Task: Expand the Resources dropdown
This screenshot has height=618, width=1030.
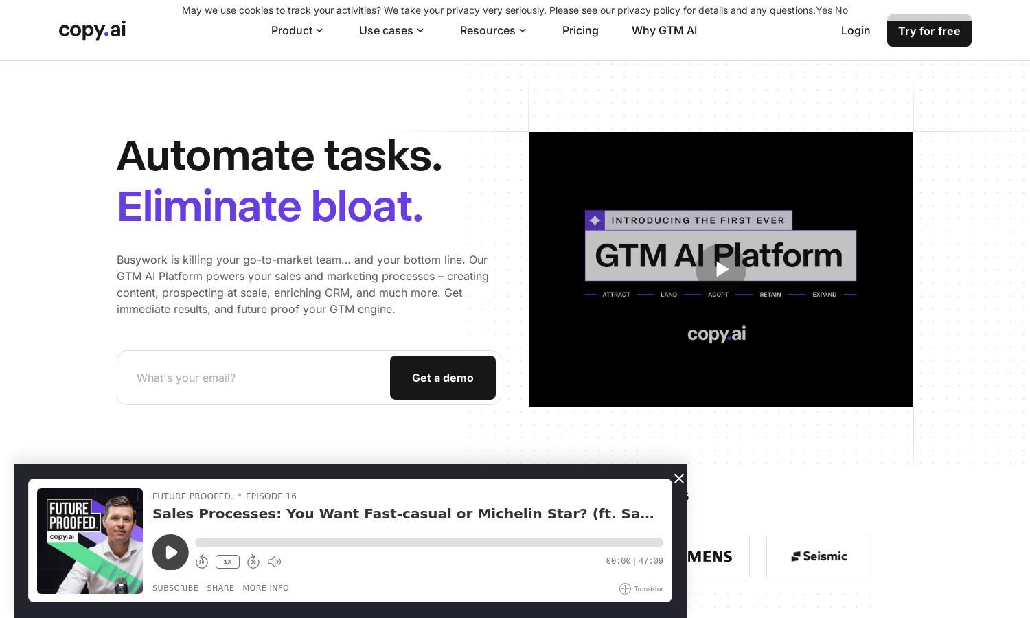Action: [x=493, y=30]
